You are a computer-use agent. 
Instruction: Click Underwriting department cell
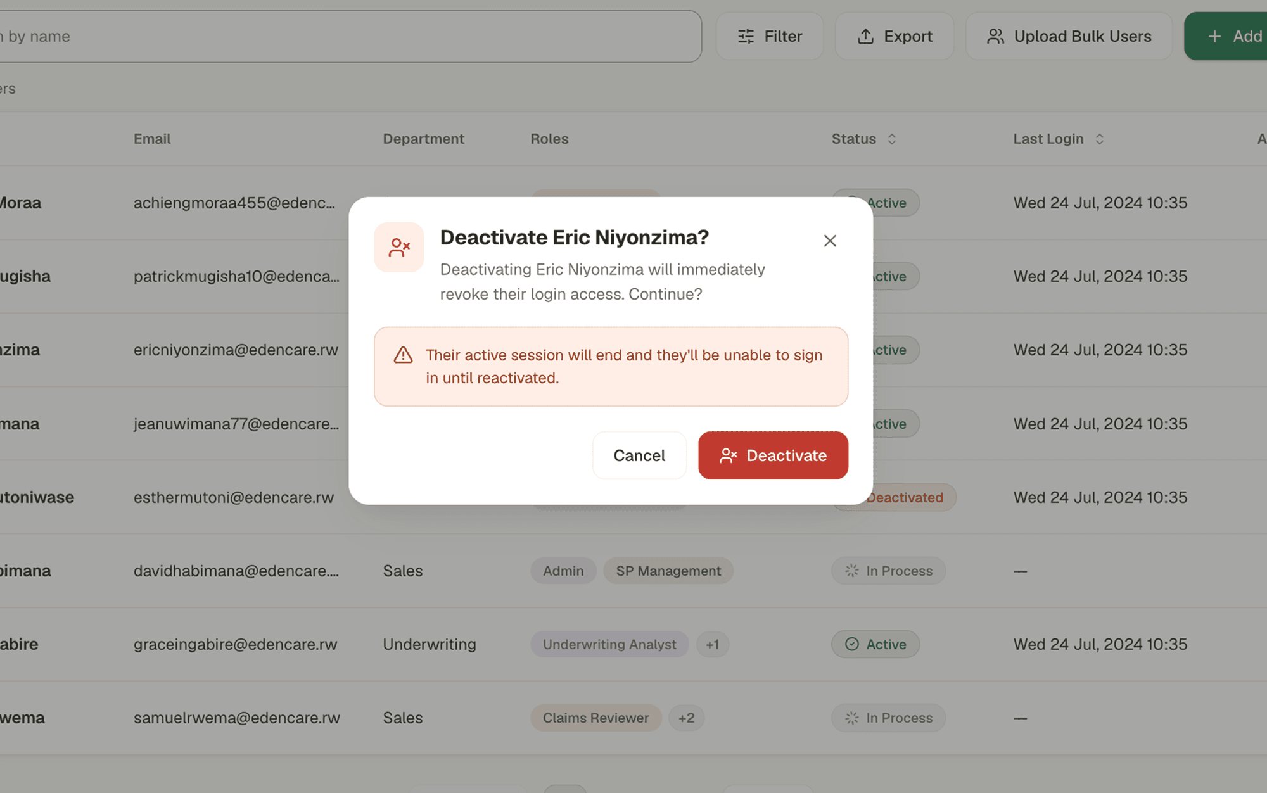tap(430, 644)
